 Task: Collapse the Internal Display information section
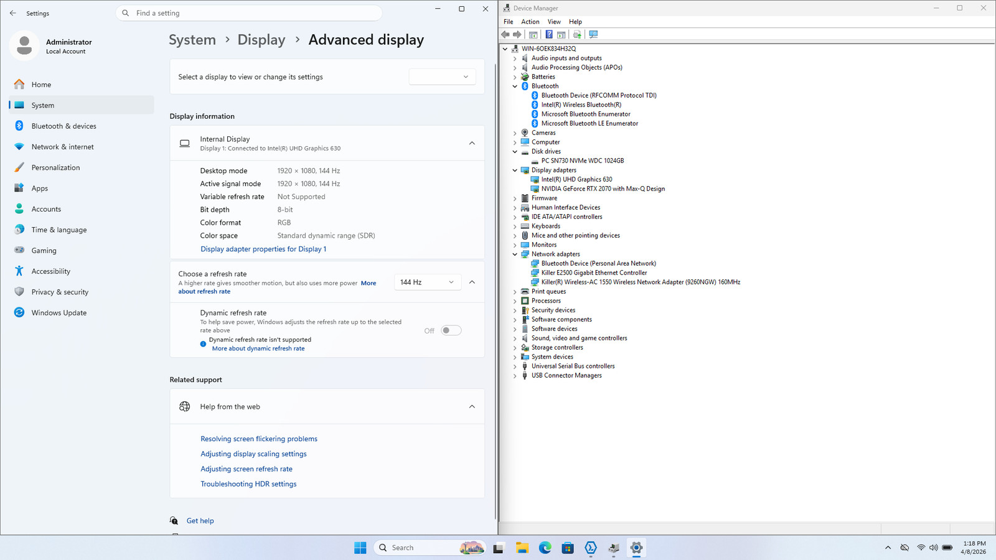tap(472, 143)
